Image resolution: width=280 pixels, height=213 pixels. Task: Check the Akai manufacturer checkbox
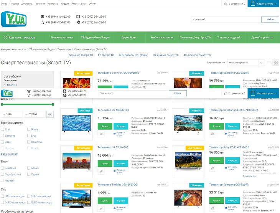click(x=3, y=129)
